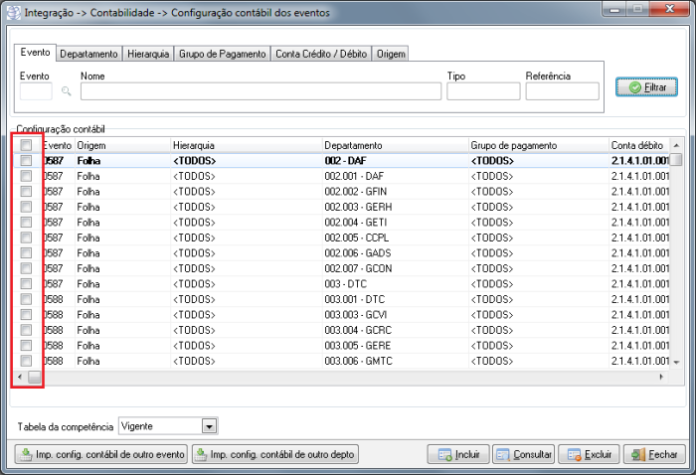Expand the Tabela da competência dropdown
696x475 pixels.
209,426
